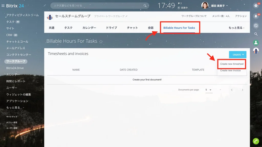262x147 pixels.
Task: Open アクティビティストリーム in sidebar
Action: 23,15
